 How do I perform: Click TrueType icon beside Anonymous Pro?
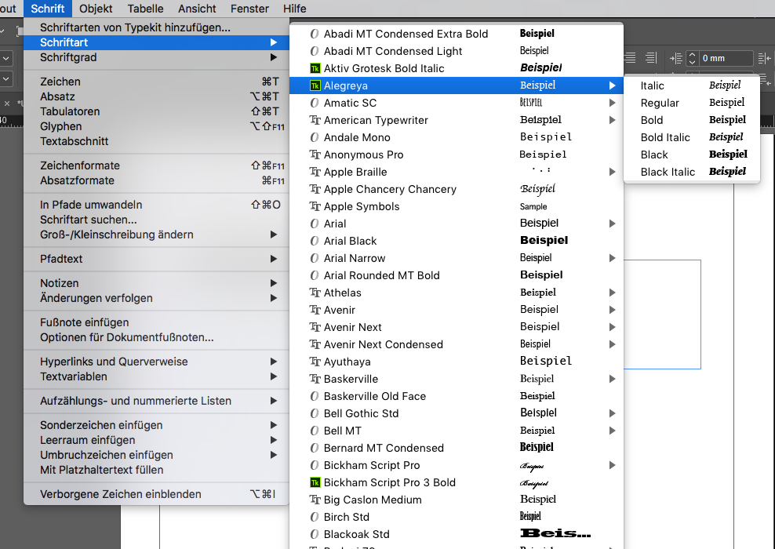315,155
